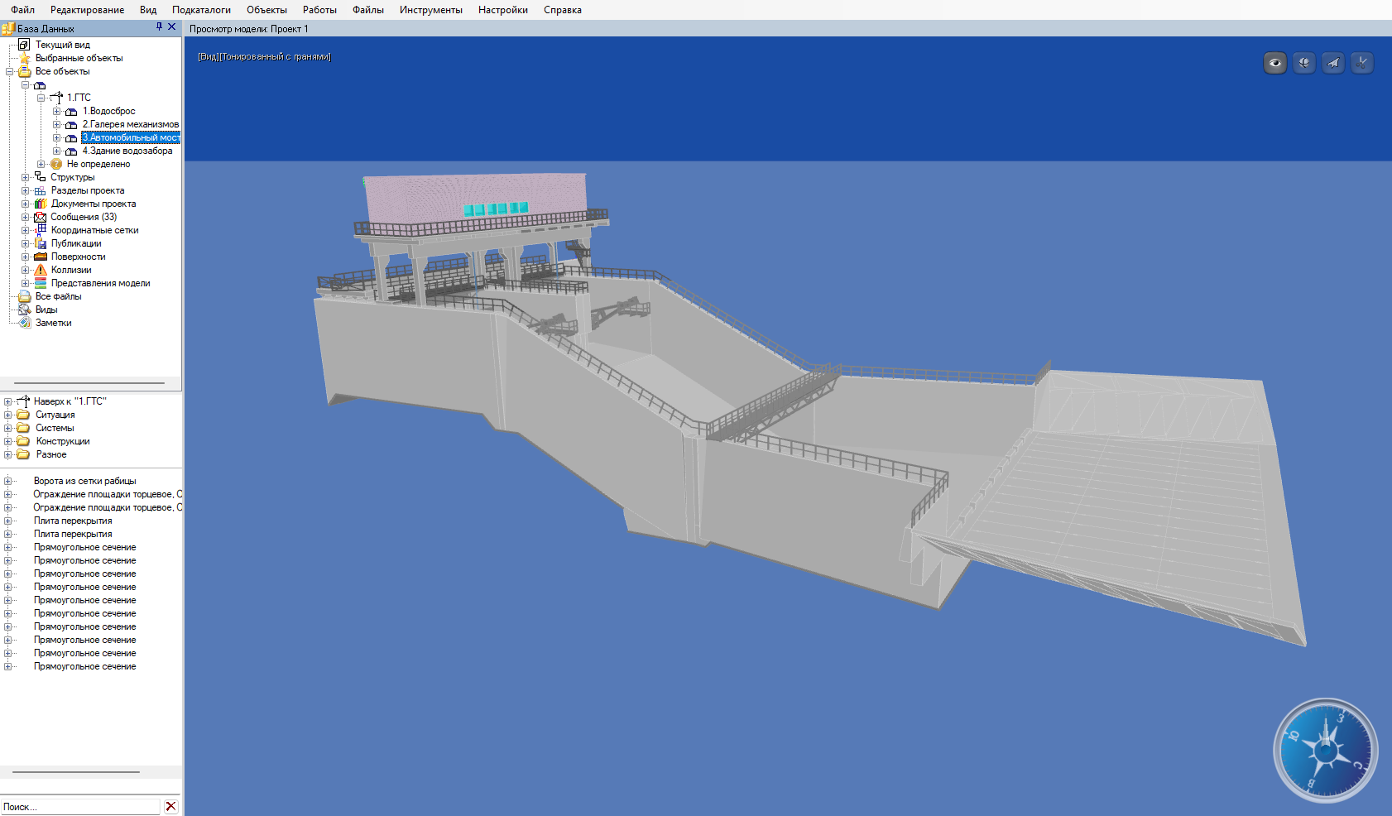Click the Выбранные объекты star icon
Image resolution: width=1392 pixels, height=816 pixels.
[x=25, y=58]
